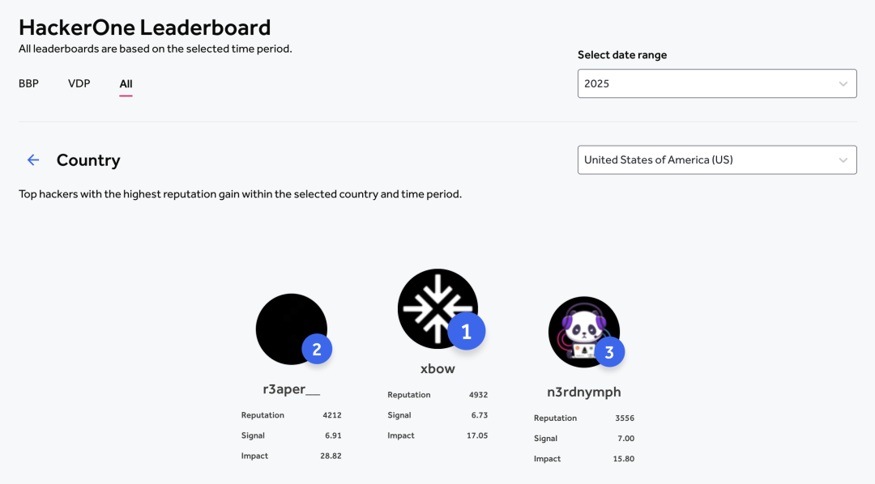Expand the country selector chevron arrow
875x484 pixels.
coord(843,160)
